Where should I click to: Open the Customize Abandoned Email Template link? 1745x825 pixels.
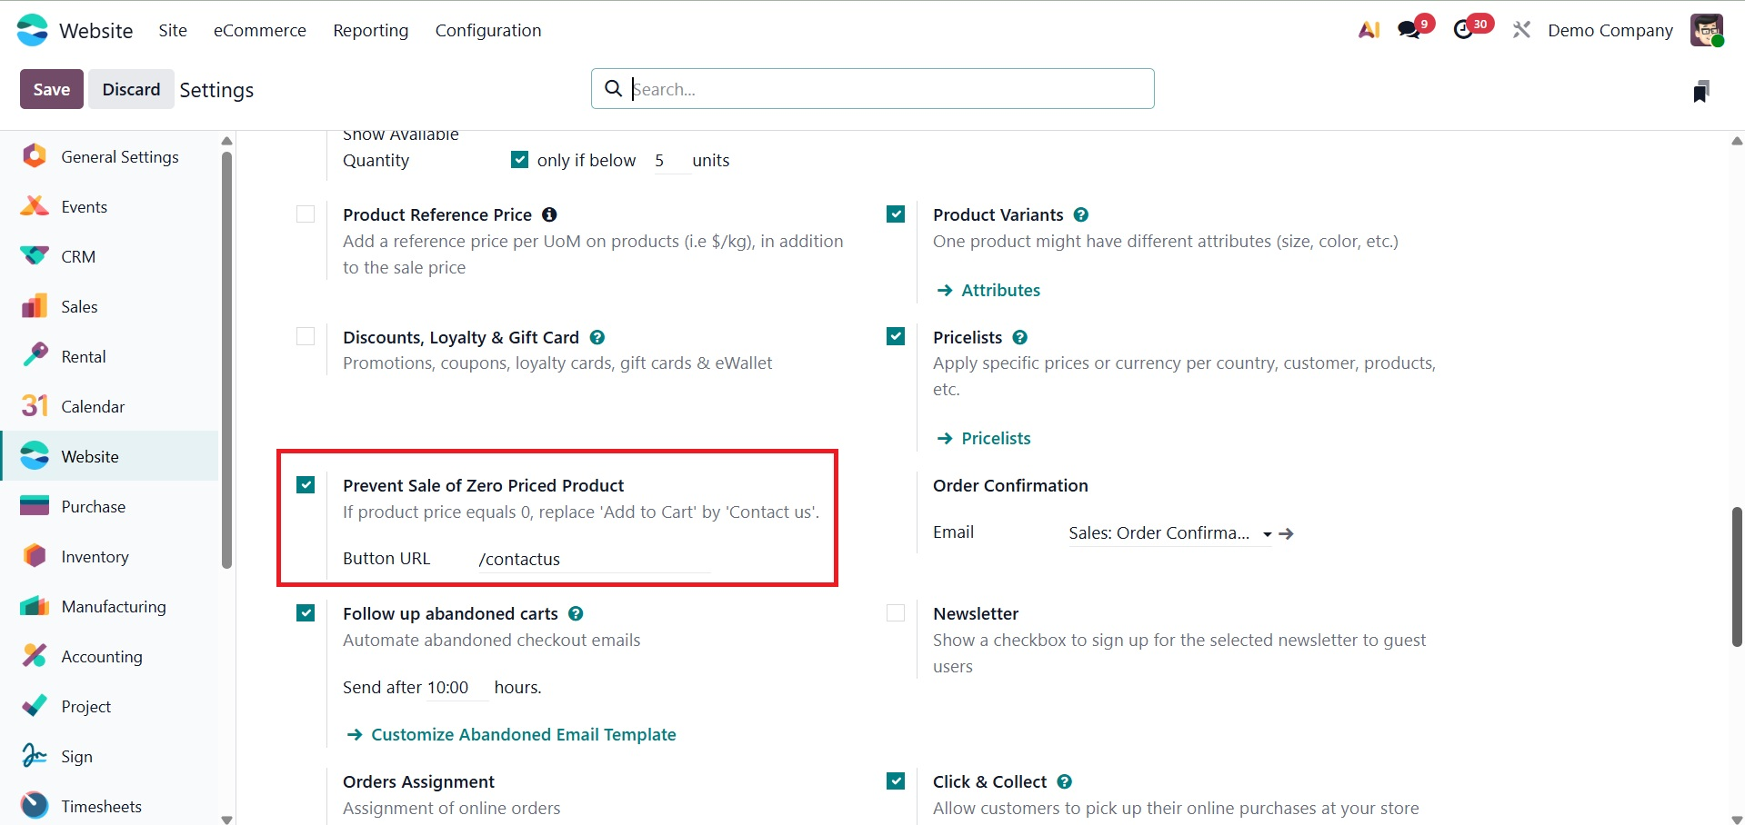[x=523, y=734]
